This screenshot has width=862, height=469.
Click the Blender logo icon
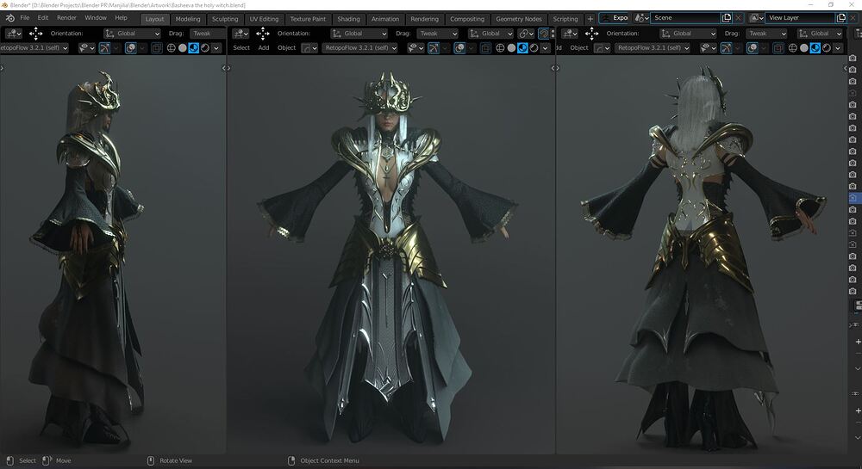pyautogui.click(x=9, y=18)
